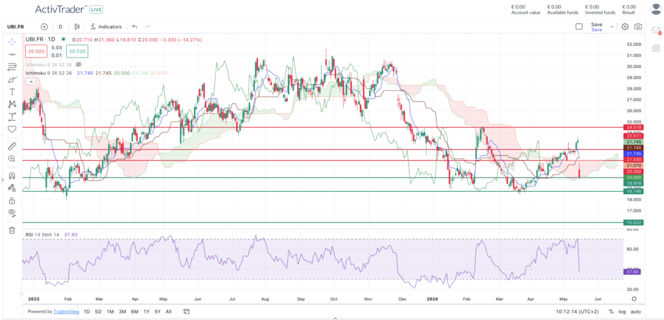Image resolution: width=664 pixels, height=320 pixels.
Task: Collapse the indicator legend chevron
Action: click(x=29, y=82)
